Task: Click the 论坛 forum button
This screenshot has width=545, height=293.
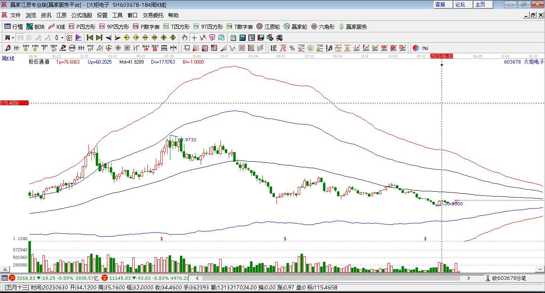Action: [460, 4]
